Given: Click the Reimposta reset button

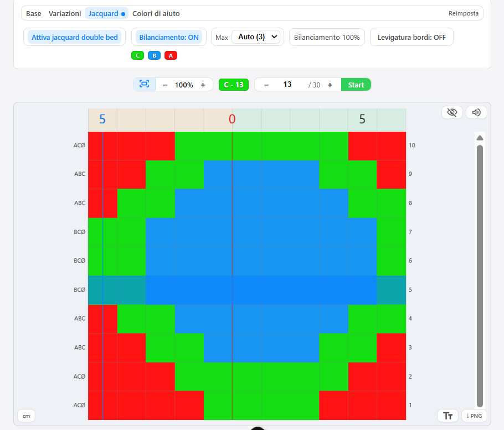Looking at the screenshot, I should [x=464, y=13].
